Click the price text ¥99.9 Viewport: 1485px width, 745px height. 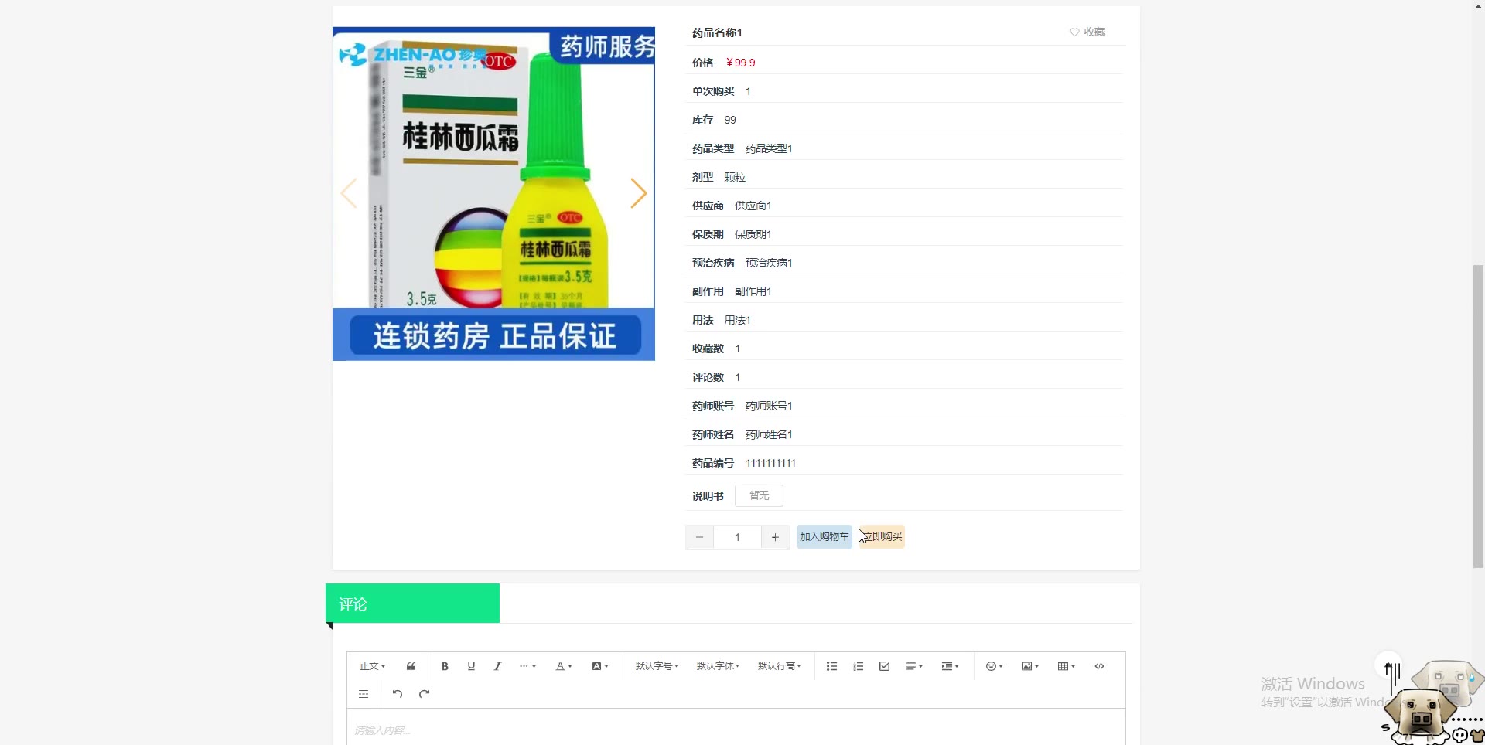pos(741,63)
